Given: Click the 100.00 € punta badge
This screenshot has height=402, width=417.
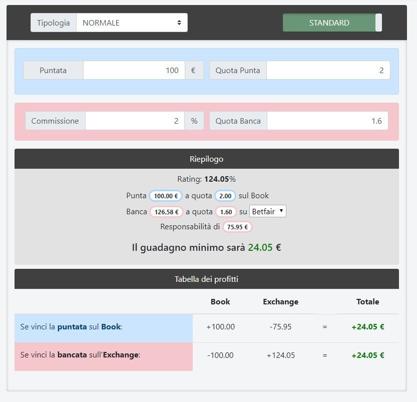Looking at the screenshot, I should click(166, 196).
